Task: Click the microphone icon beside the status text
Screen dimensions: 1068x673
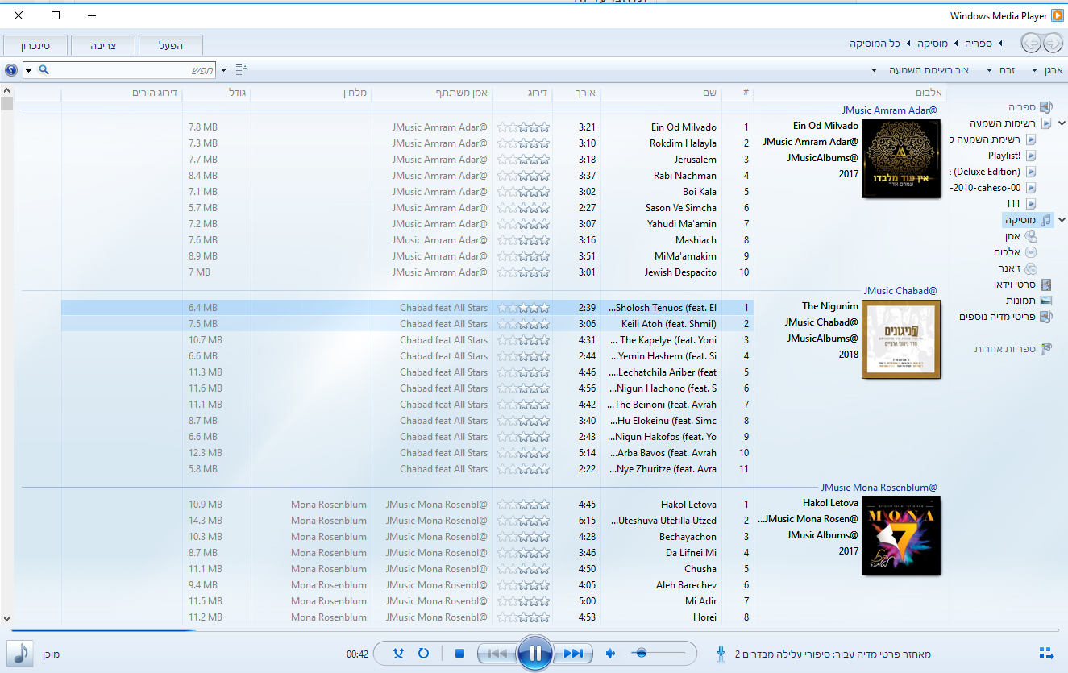Action: pyautogui.click(x=720, y=654)
